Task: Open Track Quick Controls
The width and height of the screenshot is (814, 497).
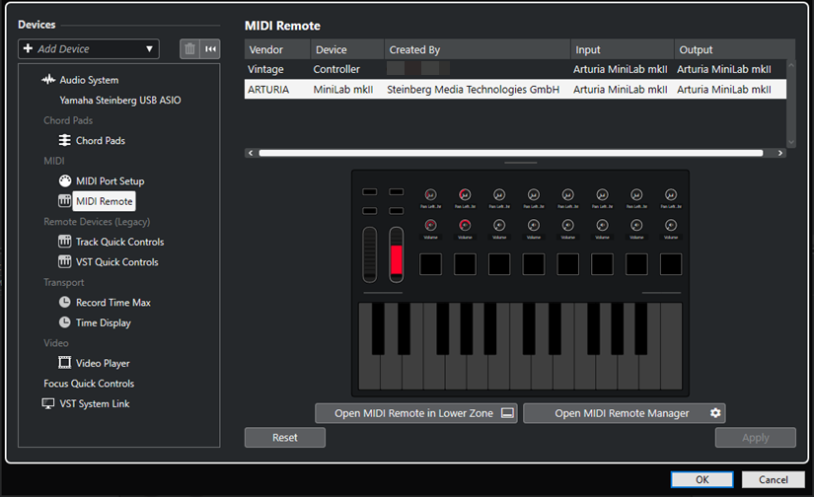Action: point(120,242)
